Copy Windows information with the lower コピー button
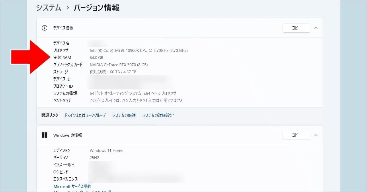This screenshot has width=367, height=192. point(296,135)
